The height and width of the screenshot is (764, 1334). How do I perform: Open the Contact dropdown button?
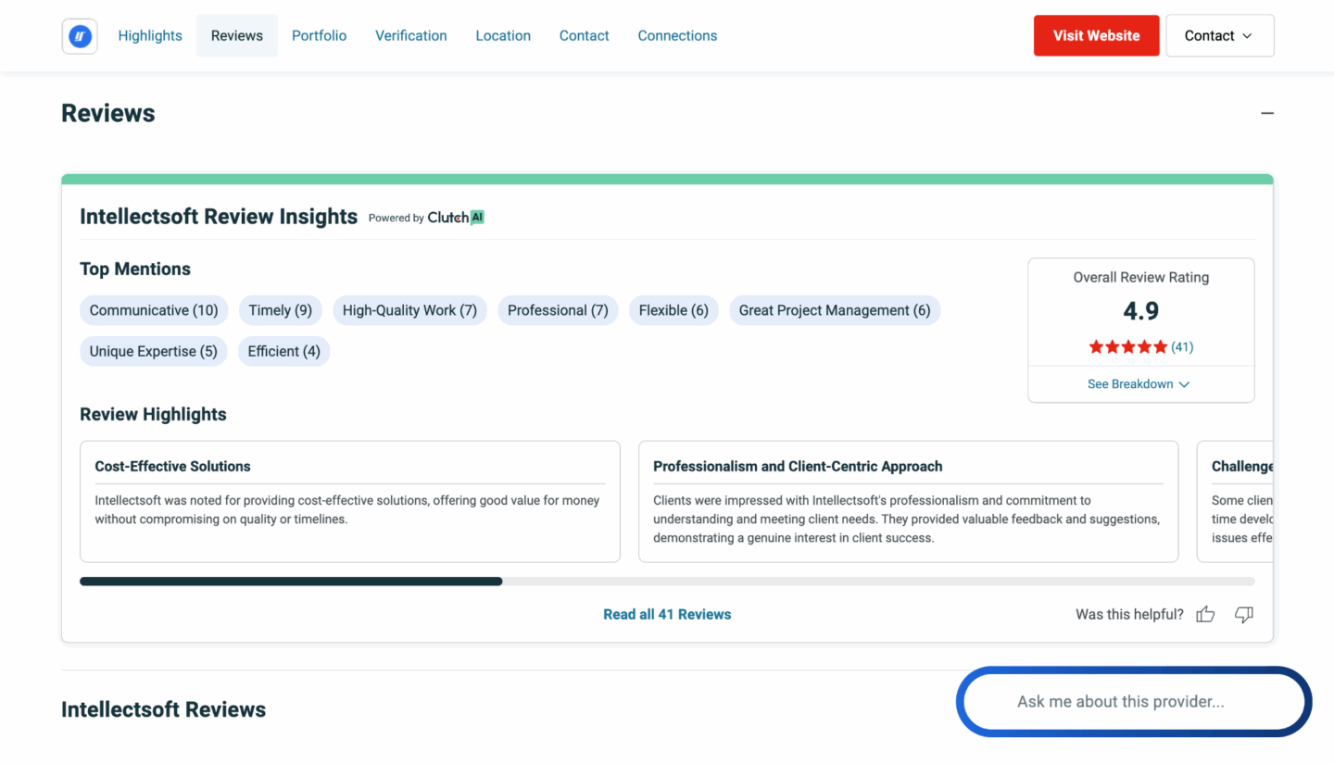1219,35
